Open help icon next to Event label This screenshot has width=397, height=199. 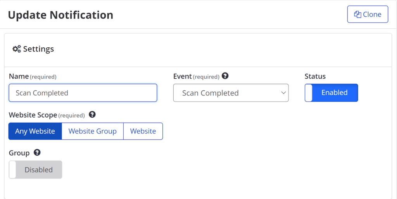point(225,76)
